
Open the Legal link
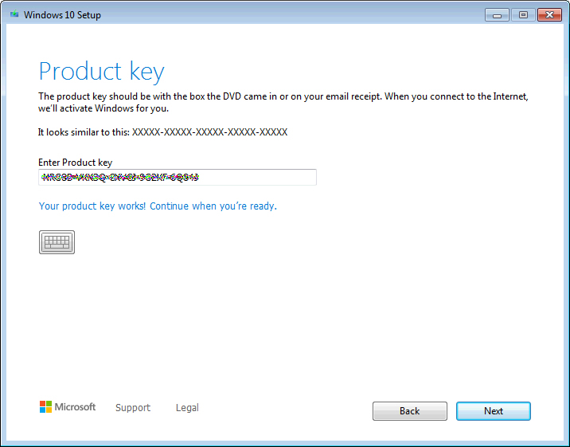(187, 408)
